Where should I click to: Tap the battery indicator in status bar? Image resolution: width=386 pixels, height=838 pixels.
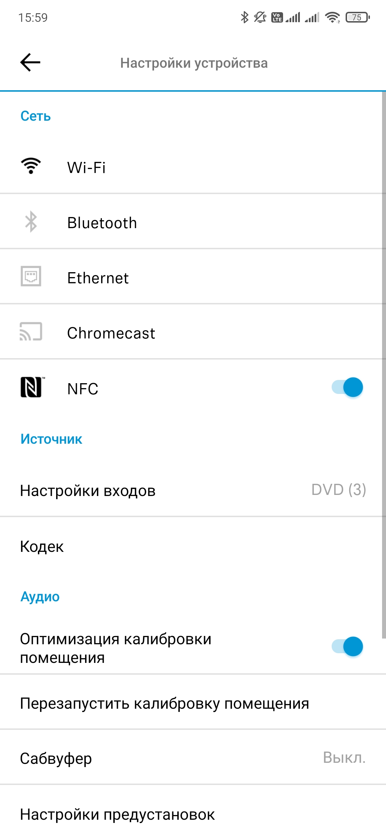tap(357, 17)
